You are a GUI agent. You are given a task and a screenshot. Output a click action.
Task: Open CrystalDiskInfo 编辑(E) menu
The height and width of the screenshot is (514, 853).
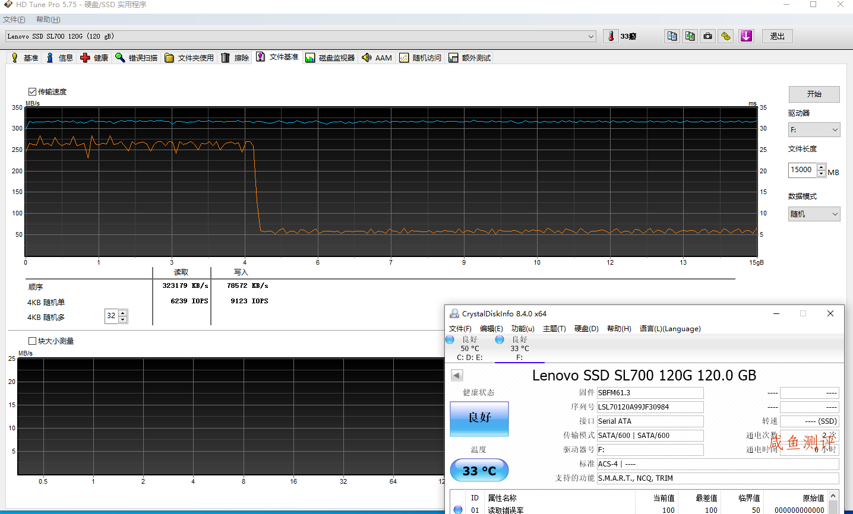[x=491, y=329]
